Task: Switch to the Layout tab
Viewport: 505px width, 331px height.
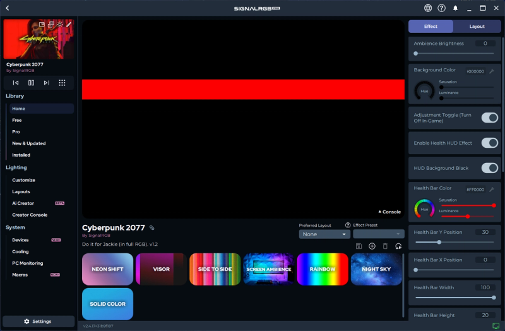Action: (x=477, y=27)
